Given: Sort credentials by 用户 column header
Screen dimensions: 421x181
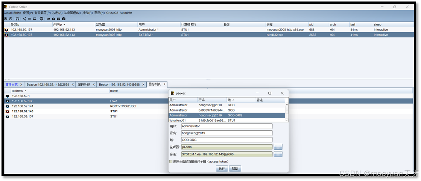Looking at the screenshot, I should coord(183,100).
